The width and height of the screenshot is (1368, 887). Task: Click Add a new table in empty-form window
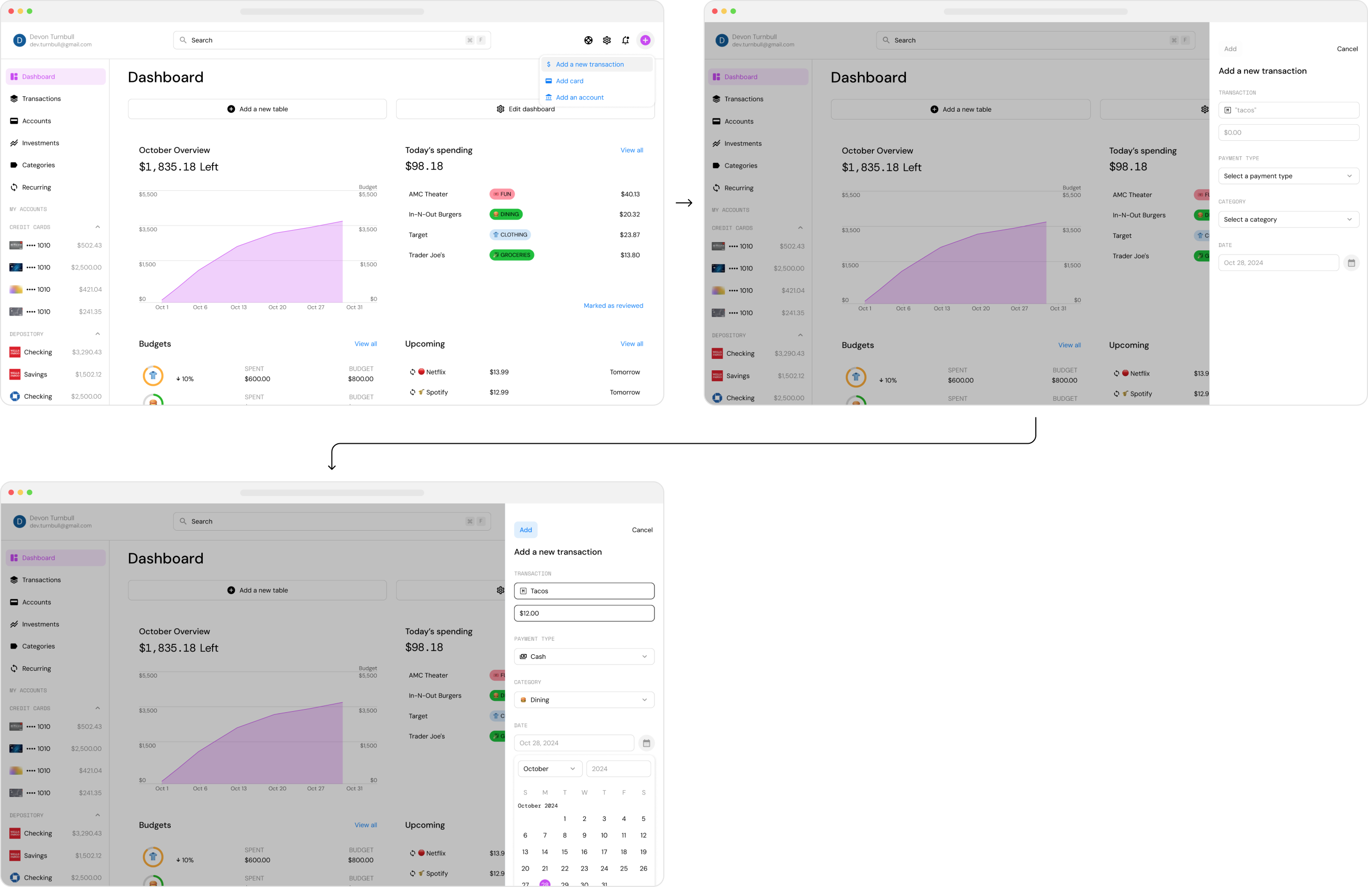(960, 110)
